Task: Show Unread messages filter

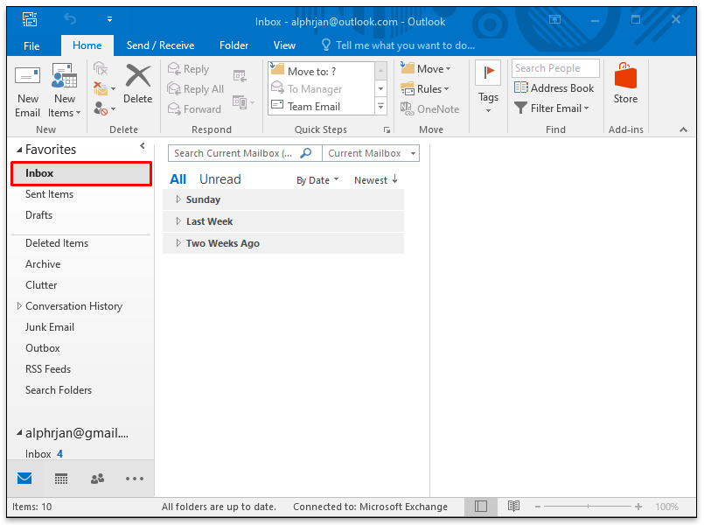Action: click(x=220, y=179)
